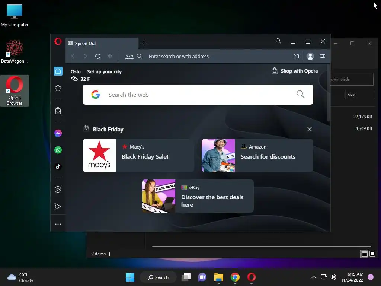Click the address bar search magnifier icon
The image size is (381, 286).
click(x=140, y=56)
